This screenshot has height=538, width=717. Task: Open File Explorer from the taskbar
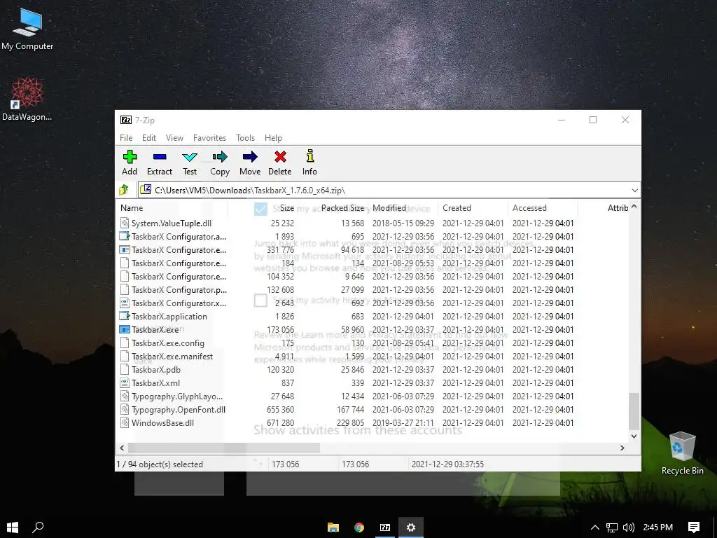coord(333,527)
